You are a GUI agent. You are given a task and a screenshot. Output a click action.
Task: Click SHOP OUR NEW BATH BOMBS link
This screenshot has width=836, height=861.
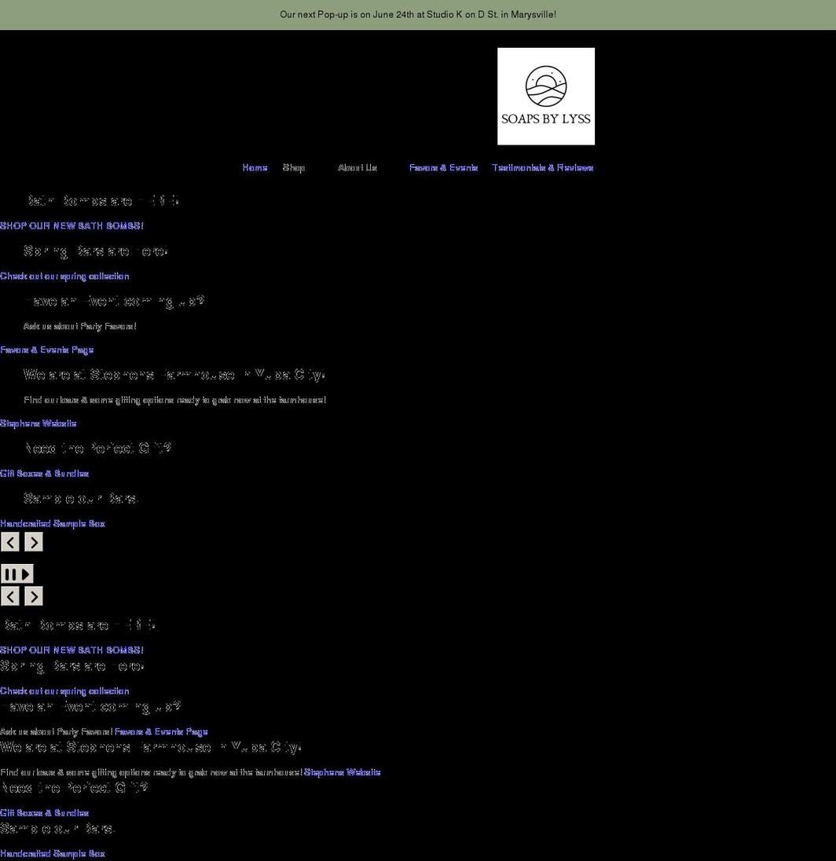click(x=71, y=225)
